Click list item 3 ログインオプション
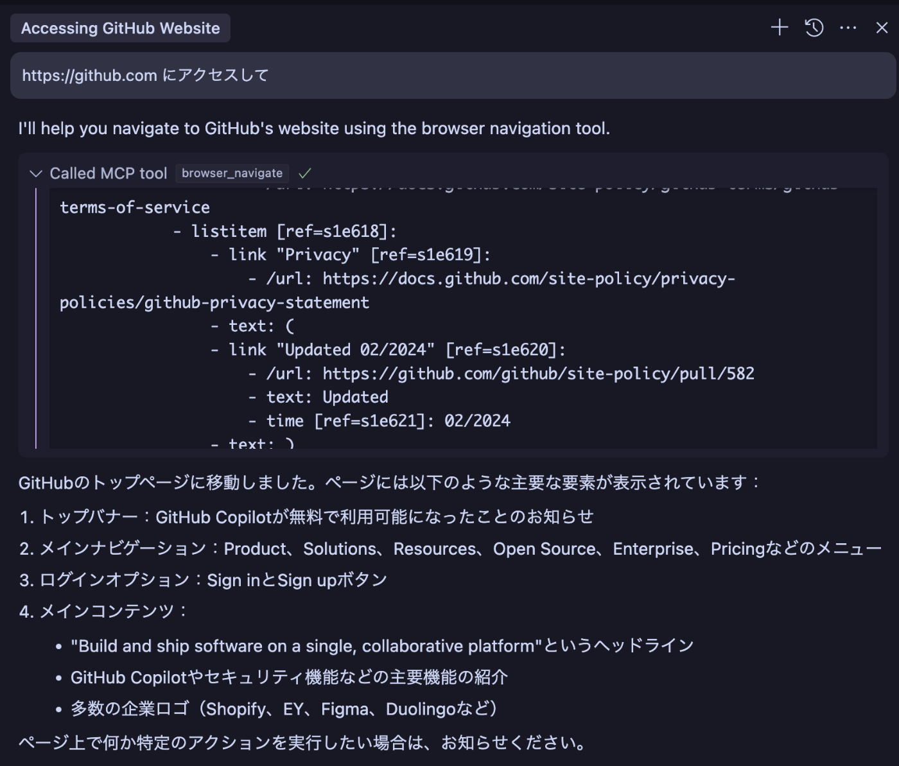Viewport: 899px width, 766px height. coord(203,580)
